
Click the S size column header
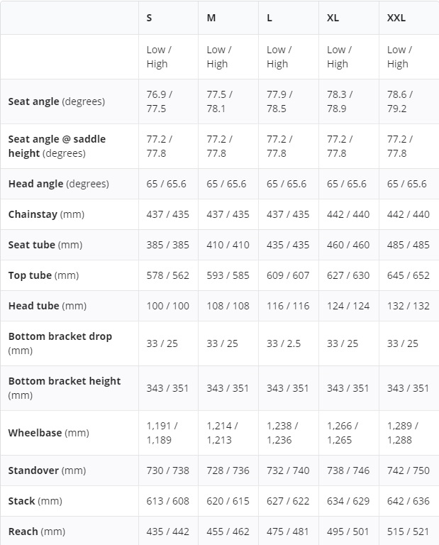(149, 18)
